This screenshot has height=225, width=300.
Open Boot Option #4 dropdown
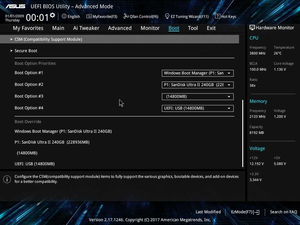tap(198, 108)
